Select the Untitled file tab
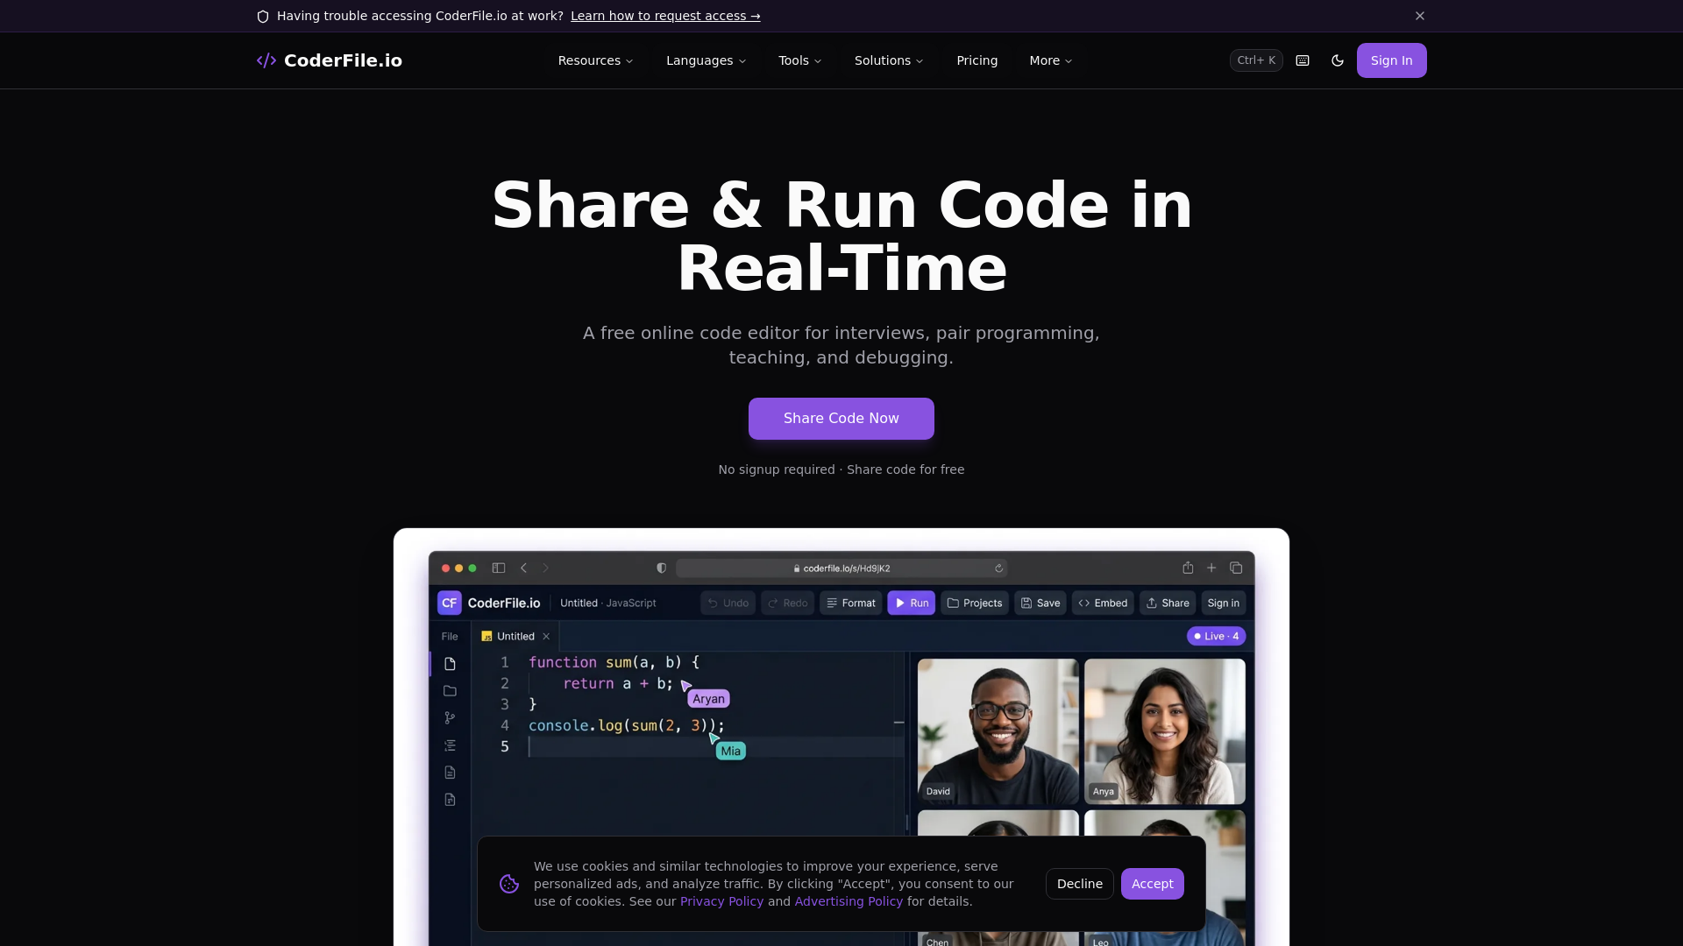 click(515, 636)
